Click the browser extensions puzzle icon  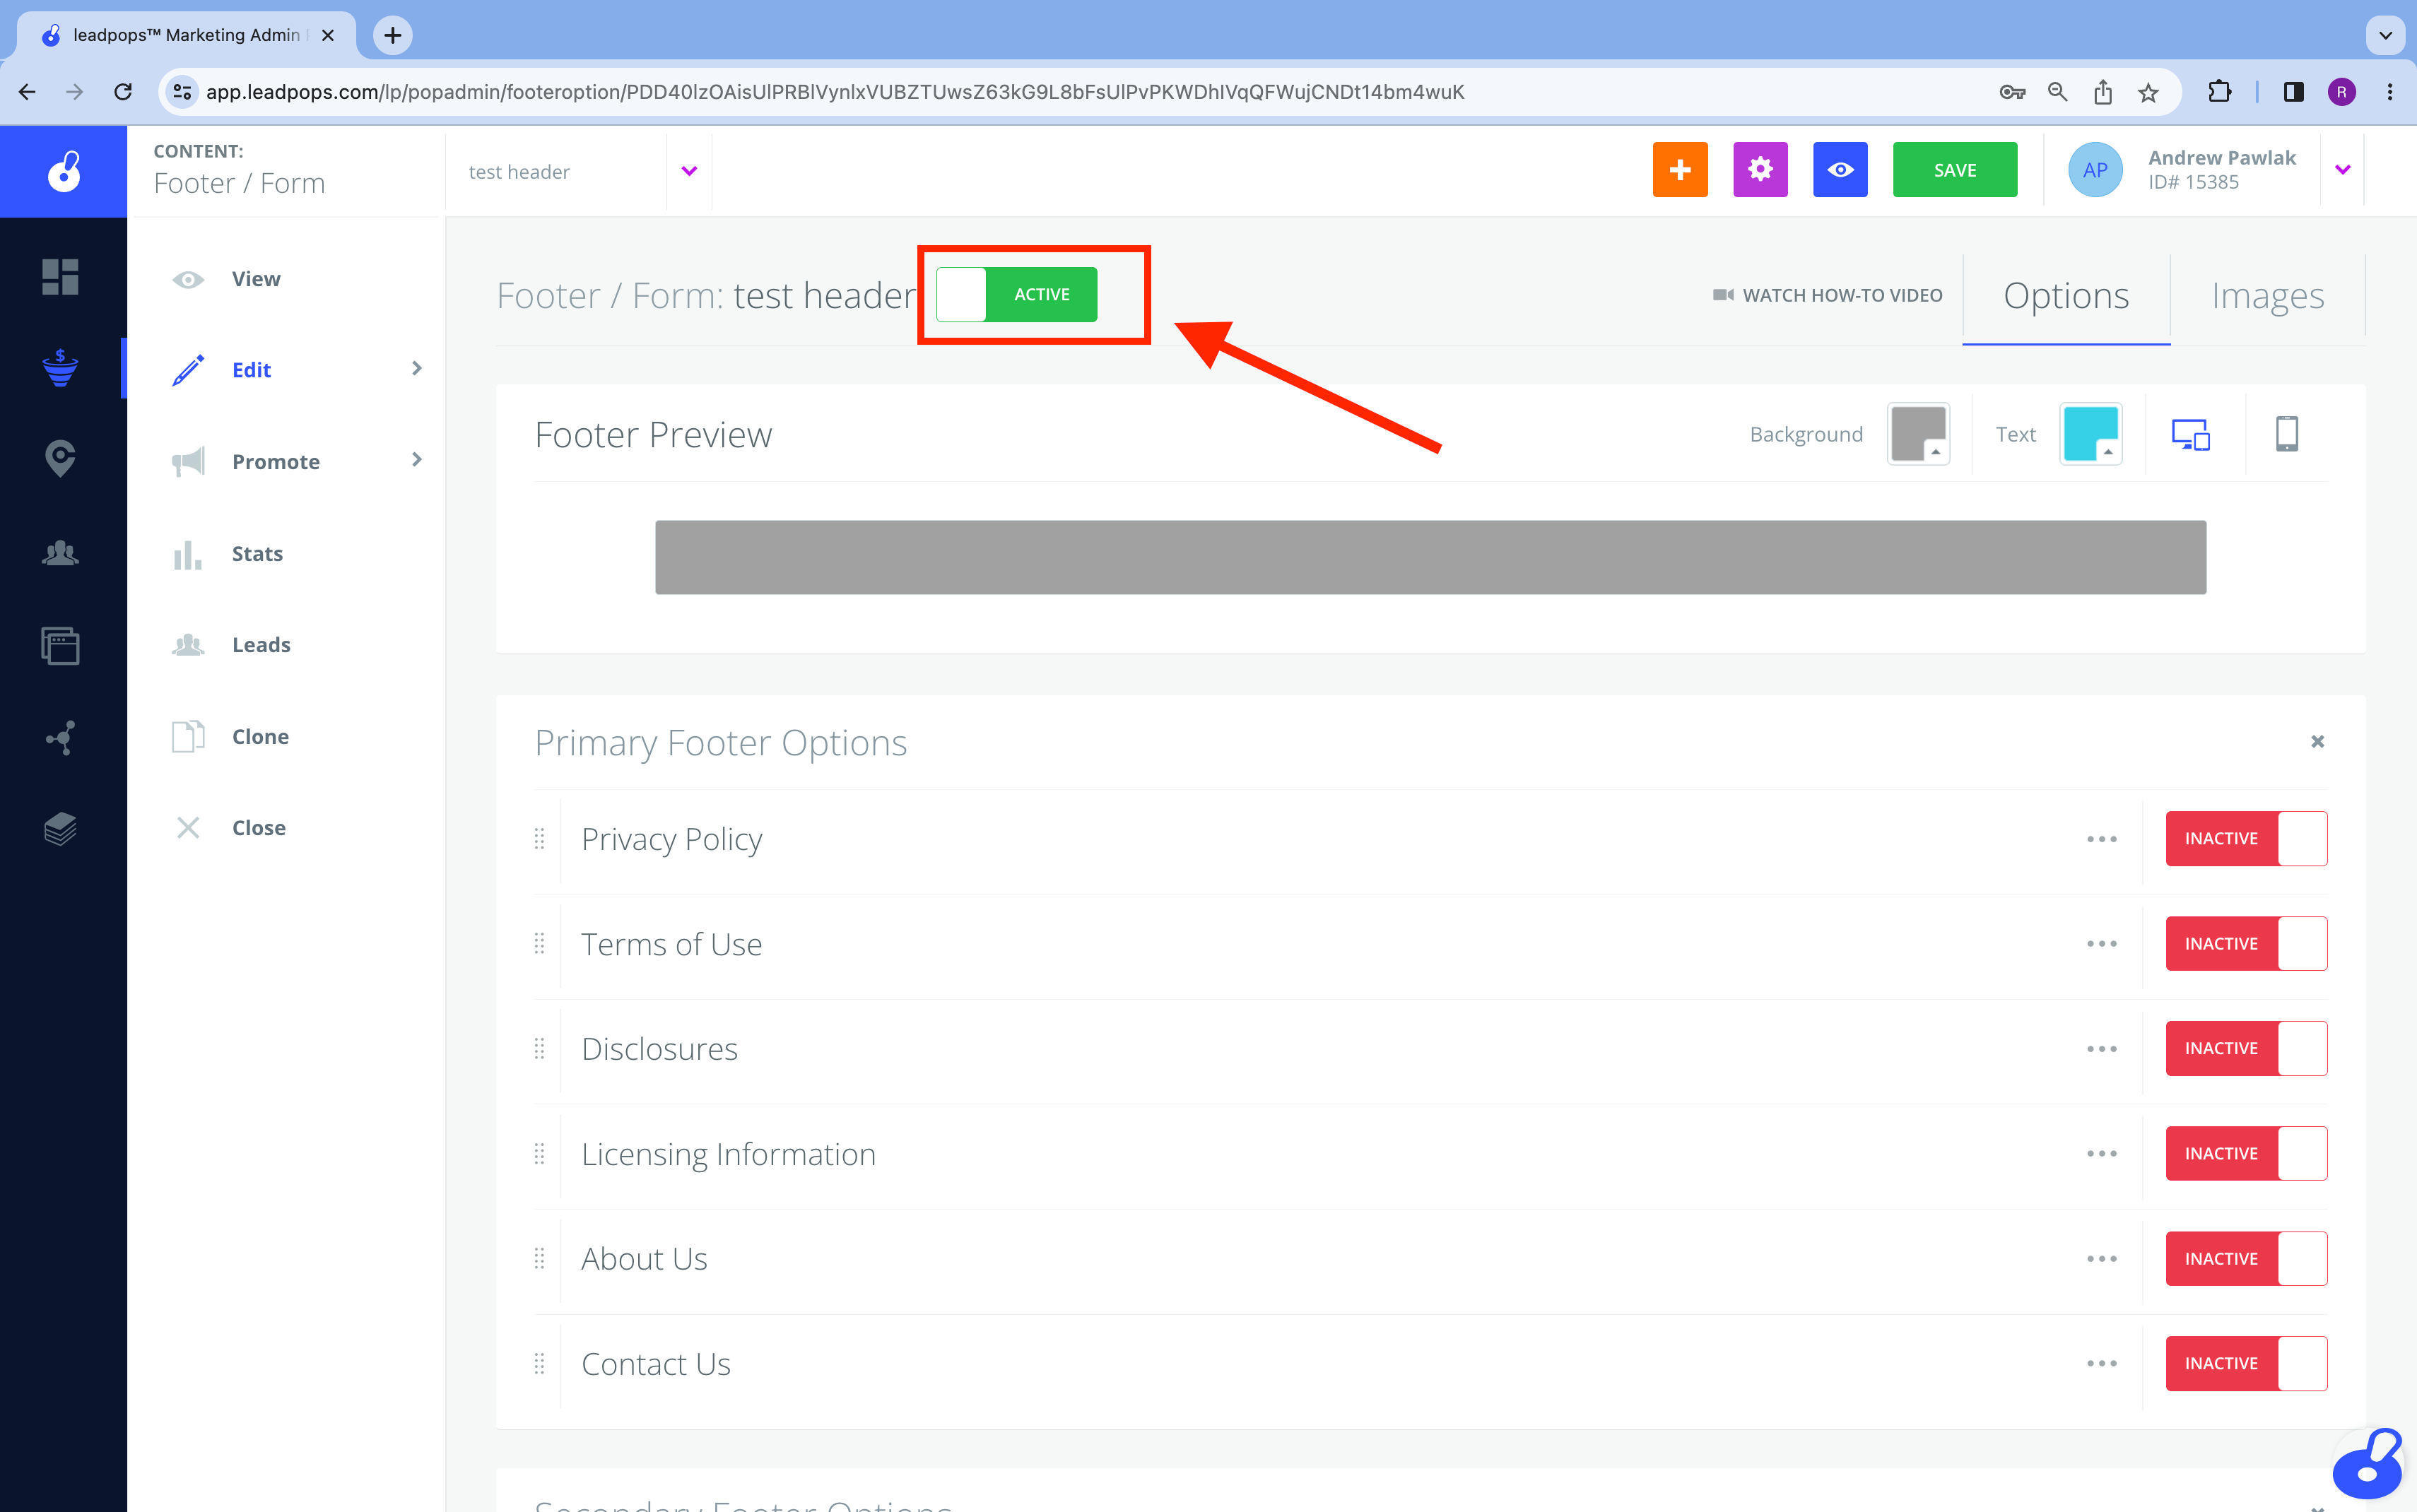click(x=2219, y=92)
